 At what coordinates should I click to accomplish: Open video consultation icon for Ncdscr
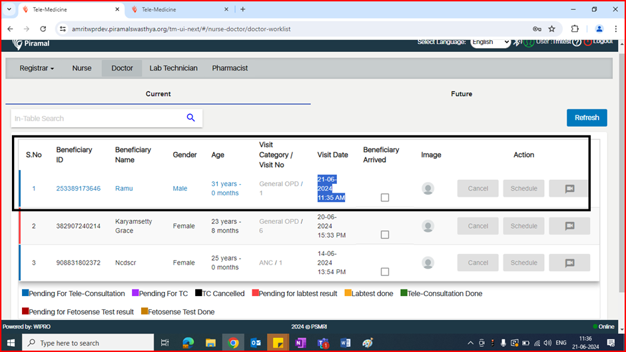click(569, 263)
